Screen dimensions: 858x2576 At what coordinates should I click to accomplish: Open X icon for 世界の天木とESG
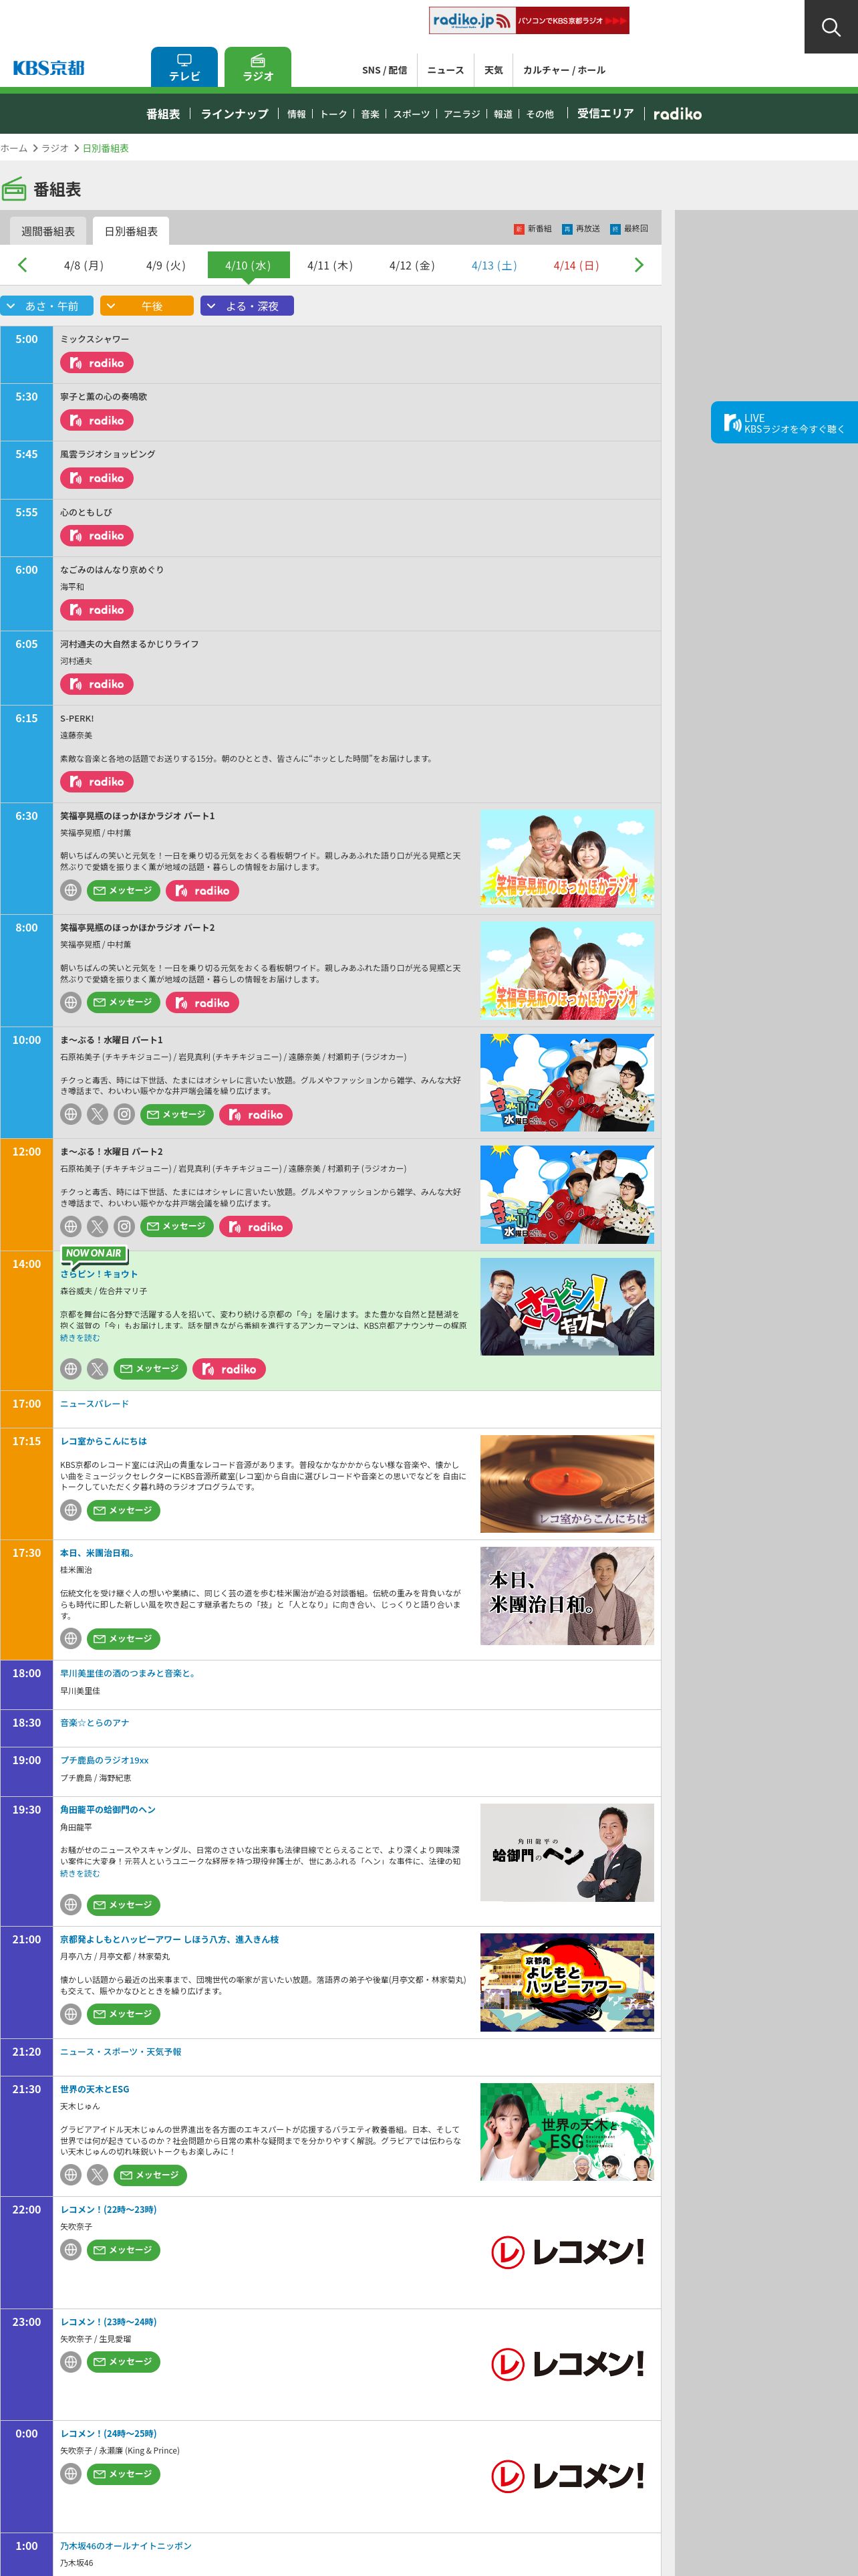pos(97,2175)
